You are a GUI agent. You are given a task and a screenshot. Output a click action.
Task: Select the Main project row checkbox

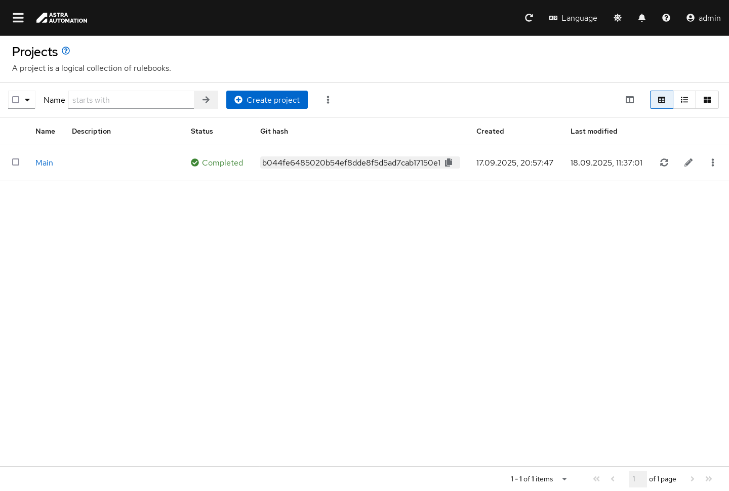[16, 162]
